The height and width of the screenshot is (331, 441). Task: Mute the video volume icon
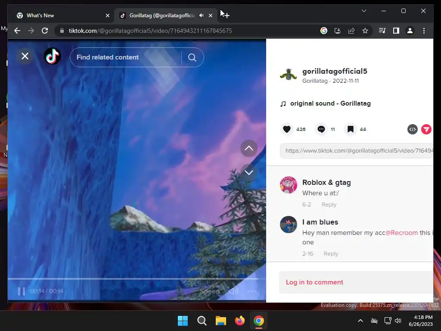click(x=233, y=291)
